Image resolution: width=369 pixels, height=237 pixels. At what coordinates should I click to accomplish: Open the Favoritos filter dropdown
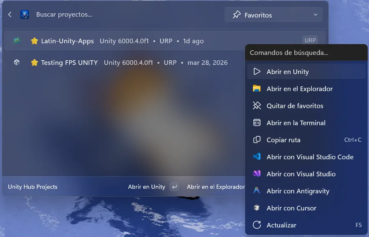pyautogui.click(x=273, y=15)
